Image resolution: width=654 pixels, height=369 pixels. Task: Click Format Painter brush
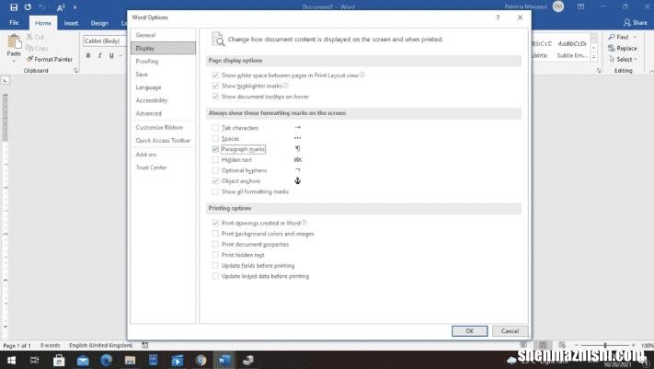pos(50,59)
